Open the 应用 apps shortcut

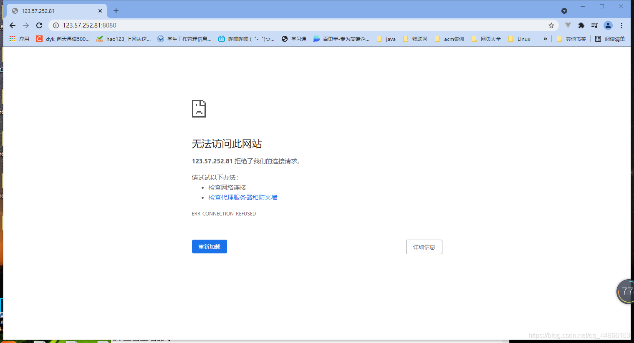coord(19,39)
